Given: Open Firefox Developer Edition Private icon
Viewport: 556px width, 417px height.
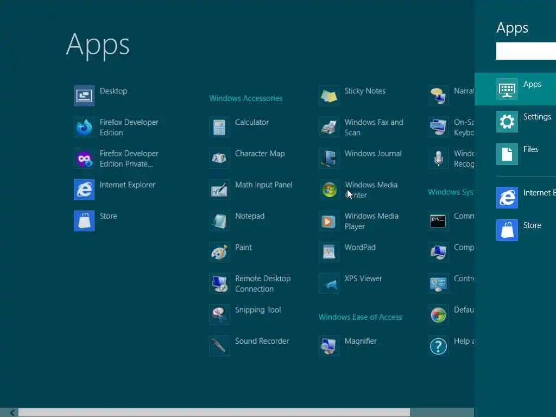Looking at the screenshot, I should (x=84, y=158).
